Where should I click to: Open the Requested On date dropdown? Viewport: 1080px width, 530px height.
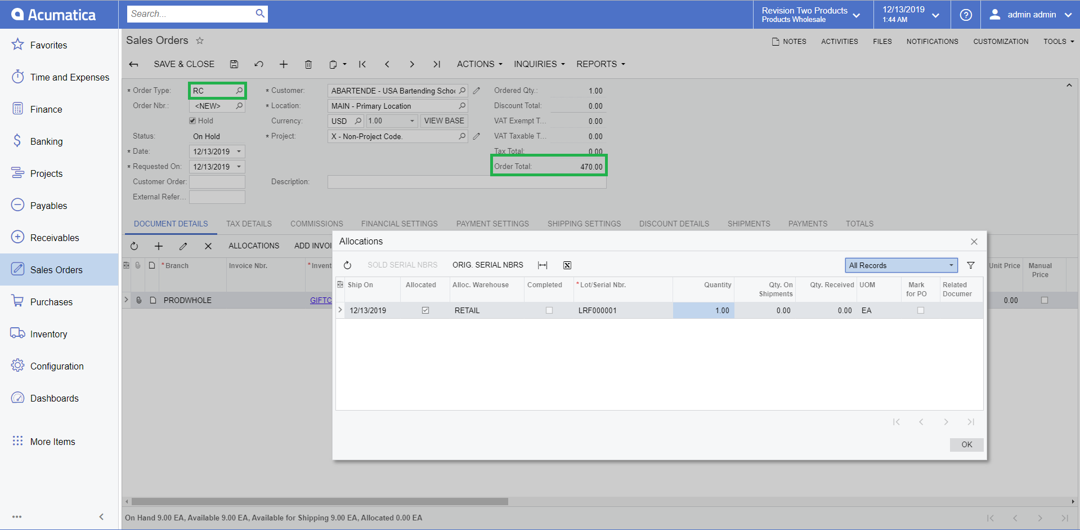239,167
